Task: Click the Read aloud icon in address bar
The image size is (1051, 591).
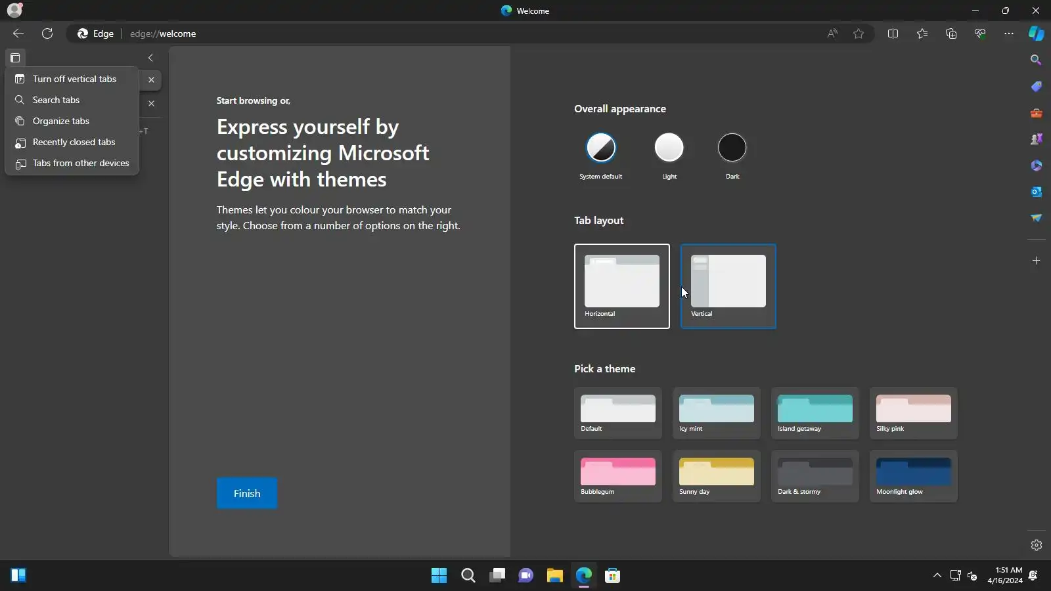Action: coord(832,33)
